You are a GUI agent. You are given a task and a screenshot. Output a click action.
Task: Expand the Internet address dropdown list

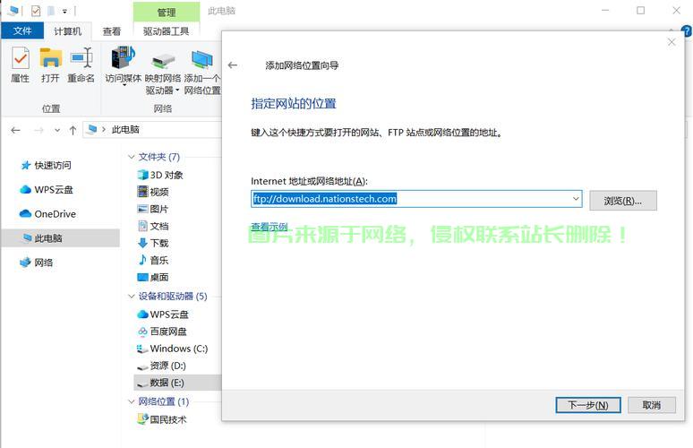tap(575, 199)
